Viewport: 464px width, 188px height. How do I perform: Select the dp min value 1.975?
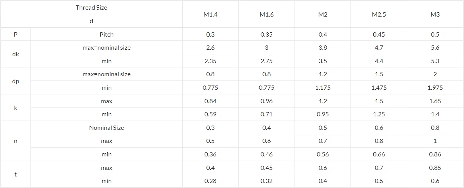(435, 88)
